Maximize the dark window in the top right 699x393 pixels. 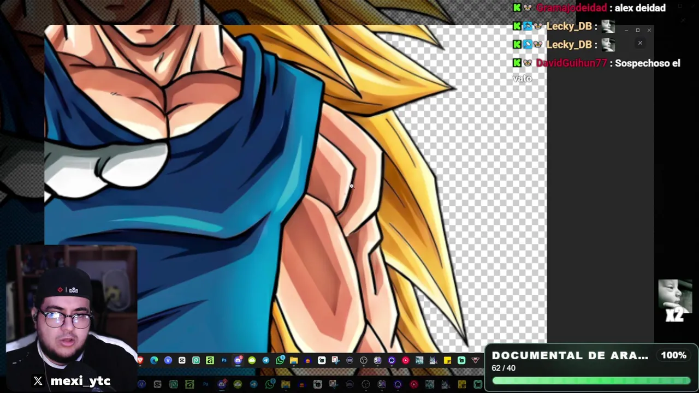coord(637,30)
